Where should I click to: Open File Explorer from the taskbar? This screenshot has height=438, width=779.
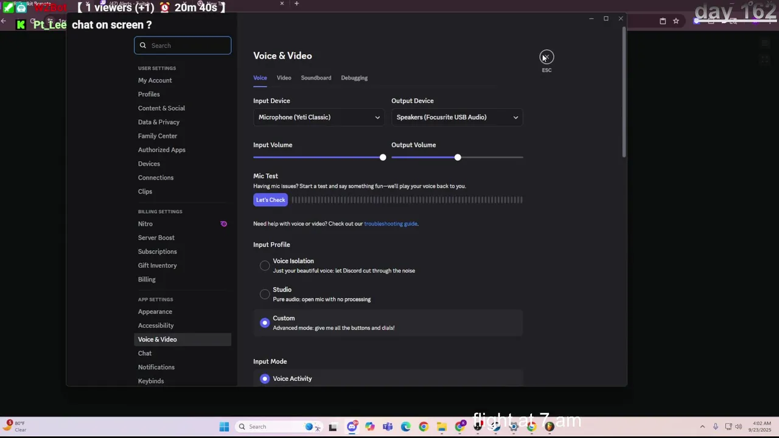pyautogui.click(x=441, y=426)
